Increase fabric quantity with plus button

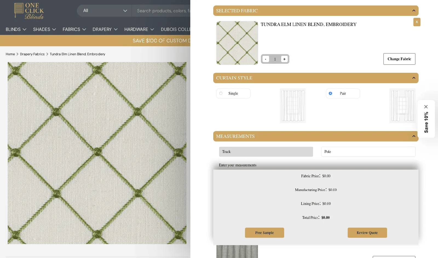[284, 59]
